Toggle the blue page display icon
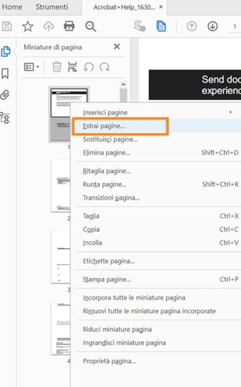 tap(161, 26)
